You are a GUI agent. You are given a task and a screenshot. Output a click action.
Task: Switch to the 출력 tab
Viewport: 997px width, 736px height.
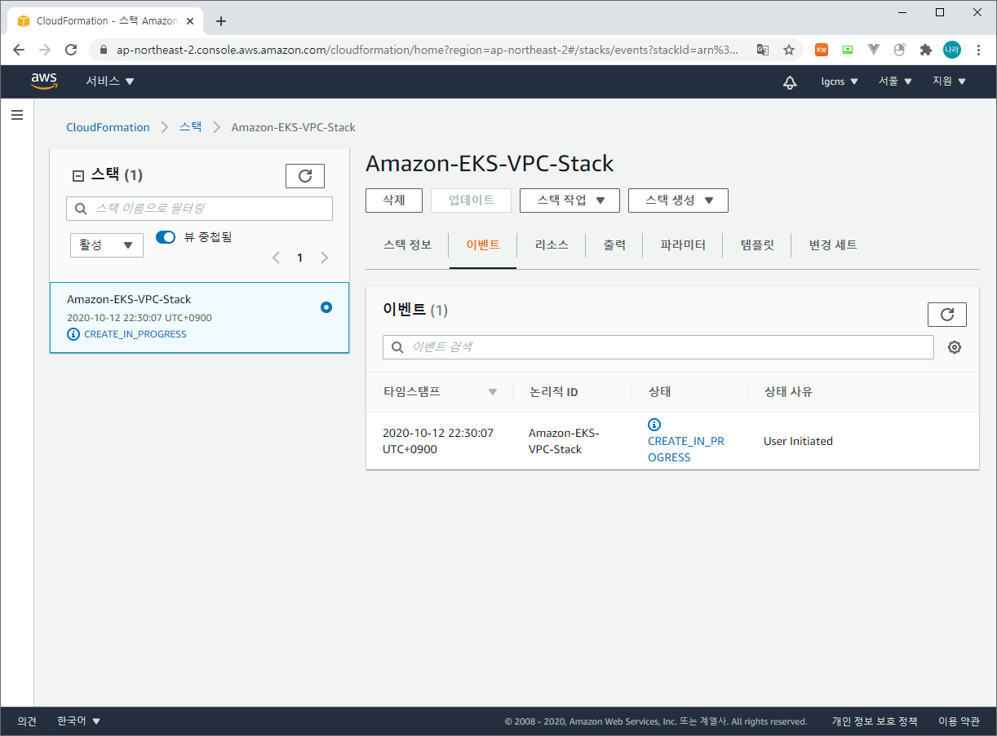[x=614, y=245]
